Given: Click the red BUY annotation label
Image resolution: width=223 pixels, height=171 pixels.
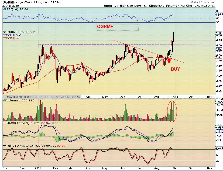Looking at the screenshot, I should (175, 69).
